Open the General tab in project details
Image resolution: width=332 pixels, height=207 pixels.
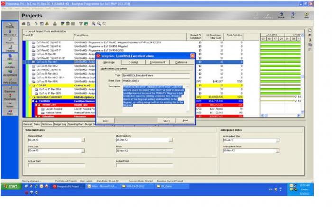click(28, 124)
